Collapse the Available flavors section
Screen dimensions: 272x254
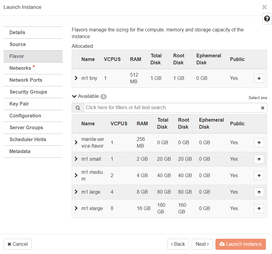(x=74, y=96)
